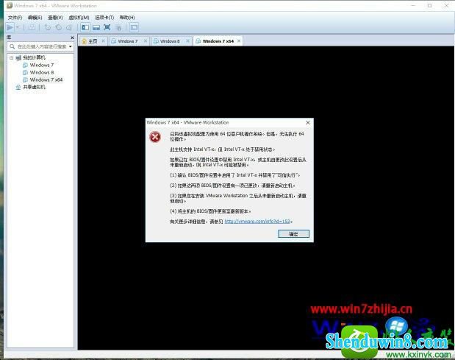Open the 查看(V) menu
This screenshot has width=455, height=360.
pyautogui.click(x=55, y=18)
